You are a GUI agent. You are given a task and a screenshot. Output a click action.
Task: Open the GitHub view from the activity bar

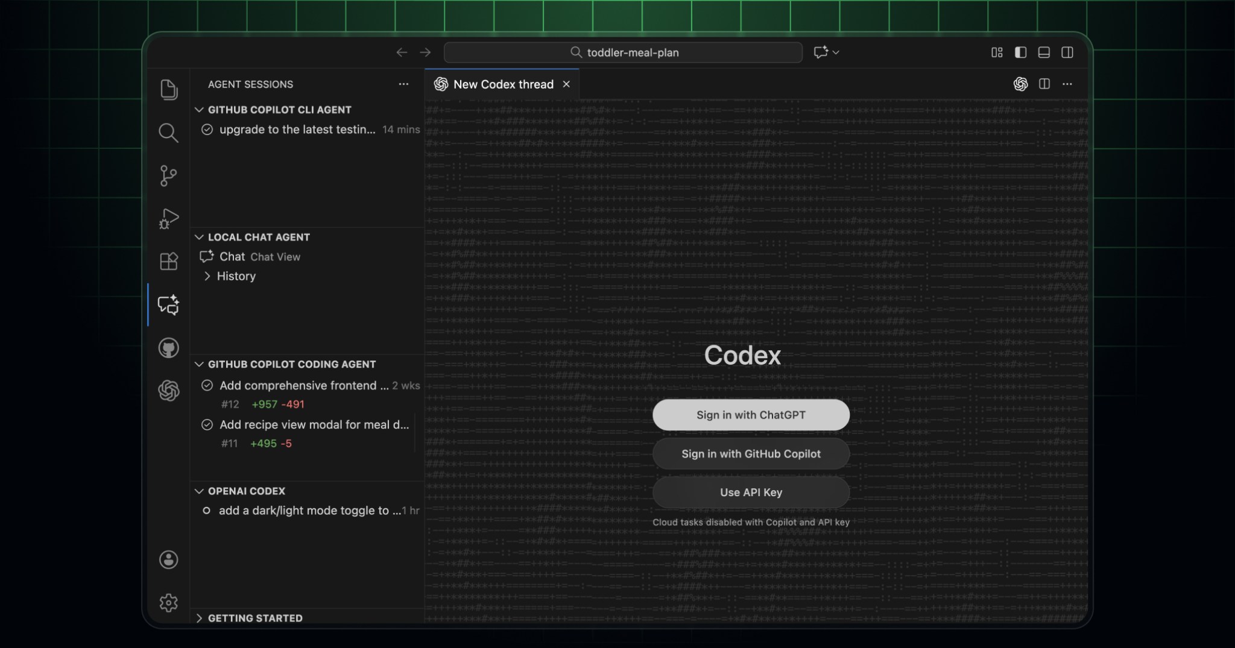[168, 348]
